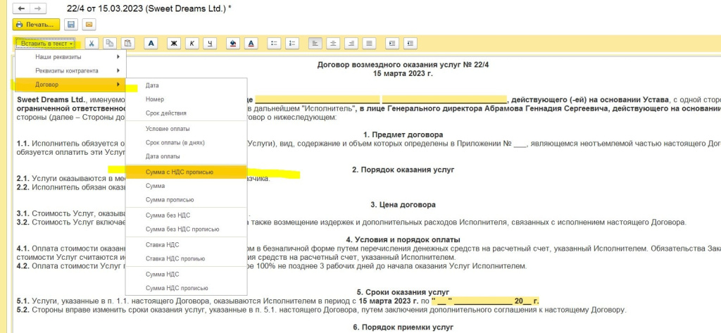Click the contract title 'Договор возмездного оказания услуг № 22/4'
The width and height of the screenshot is (721, 333).
tap(403, 65)
